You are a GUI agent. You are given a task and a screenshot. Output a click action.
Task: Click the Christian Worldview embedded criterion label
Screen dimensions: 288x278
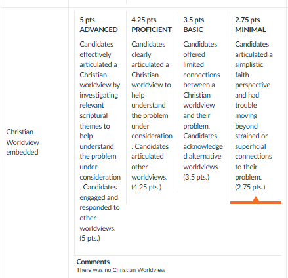click(x=22, y=142)
